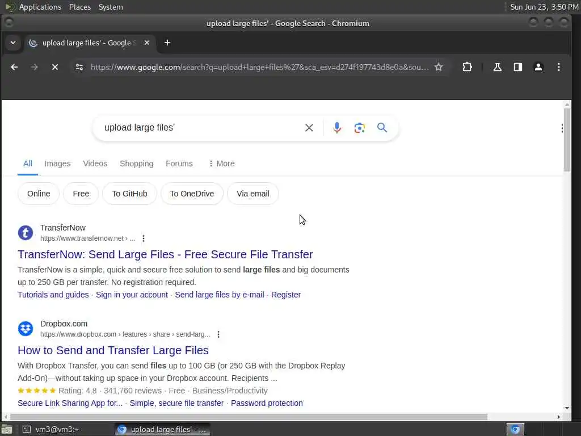Select Chromium window in taskbar
Image resolution: width=581 pixels, height=436 pixels.
click(162, 429)
